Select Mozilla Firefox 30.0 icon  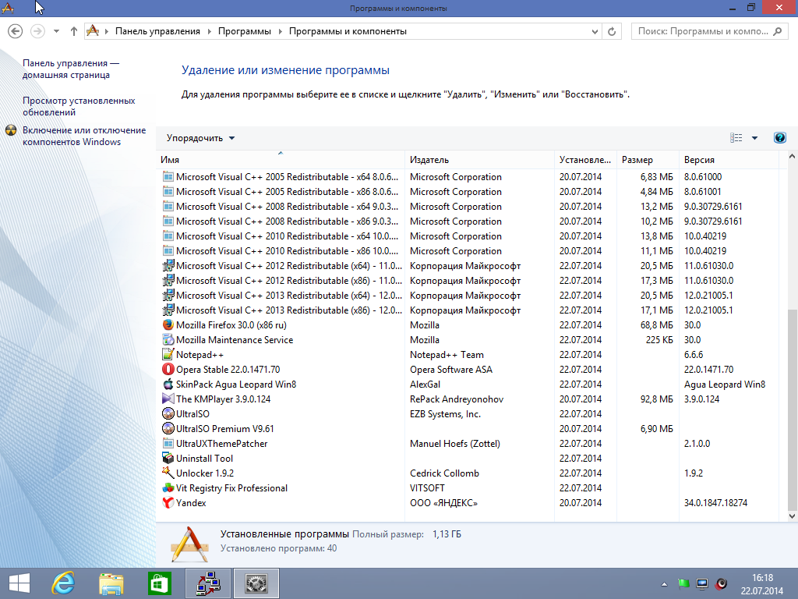(168, 325)
